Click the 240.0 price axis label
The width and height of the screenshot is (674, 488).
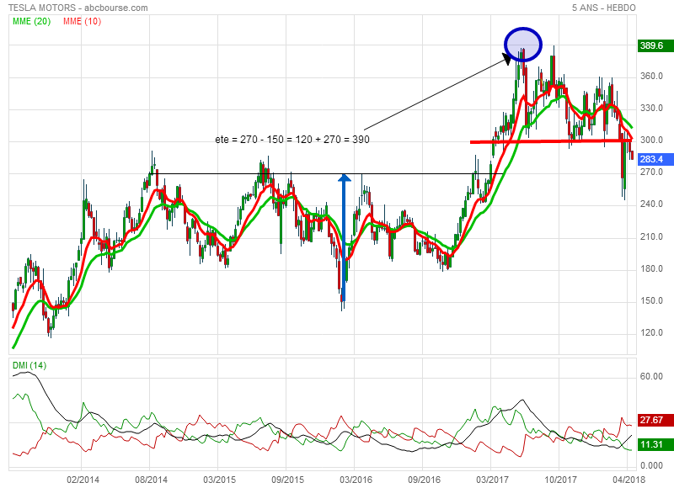point(651,204)
